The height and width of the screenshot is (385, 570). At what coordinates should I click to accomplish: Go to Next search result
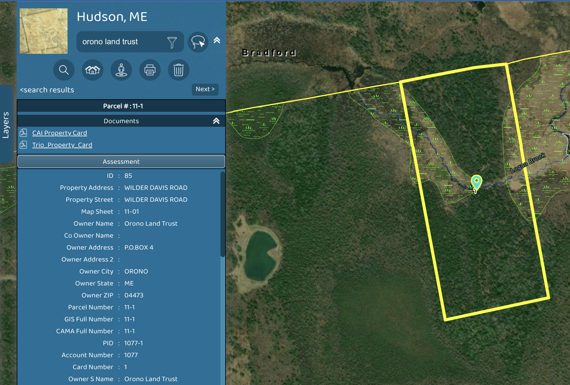205,89
